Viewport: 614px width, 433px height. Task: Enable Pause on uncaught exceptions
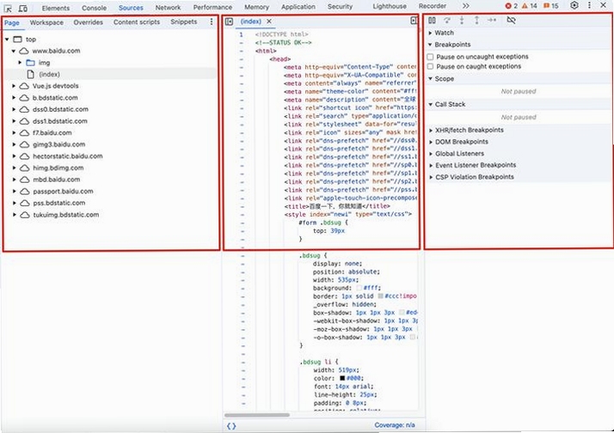(430, 57)
